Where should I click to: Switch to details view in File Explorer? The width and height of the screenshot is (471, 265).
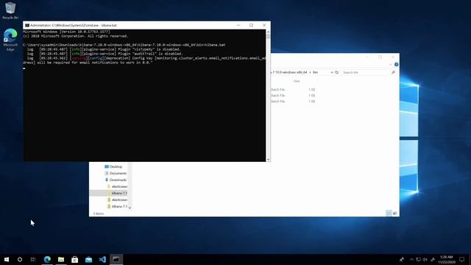[x=389, y=213]
